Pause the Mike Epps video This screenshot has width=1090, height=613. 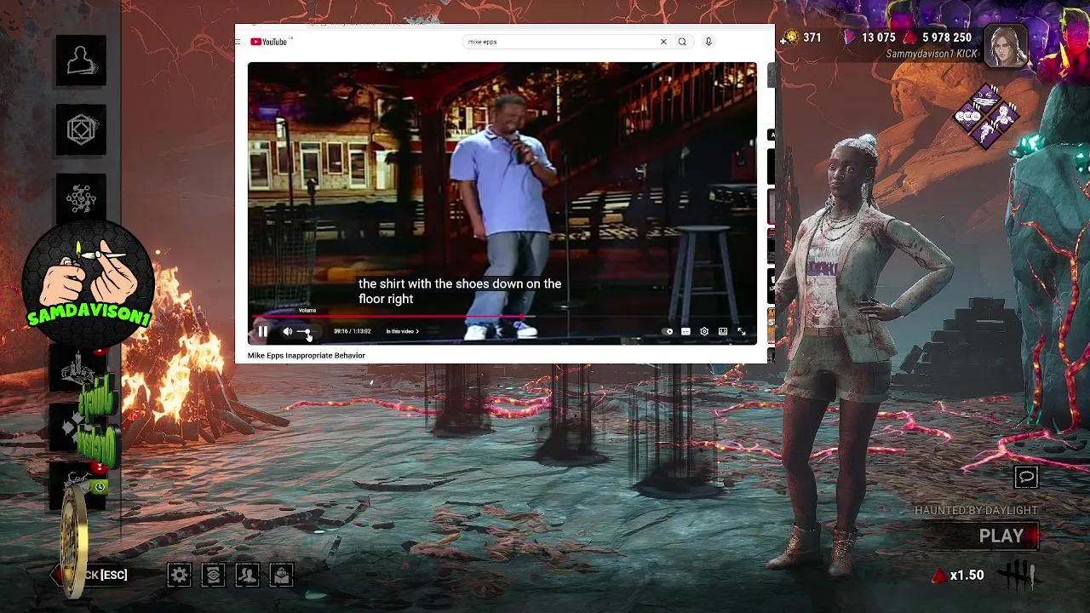[262, 331]
